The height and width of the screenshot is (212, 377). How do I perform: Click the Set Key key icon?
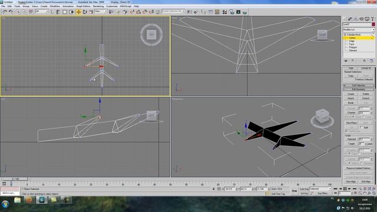(295, 191)
